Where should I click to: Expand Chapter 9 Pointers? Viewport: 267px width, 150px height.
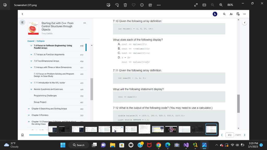29,115
